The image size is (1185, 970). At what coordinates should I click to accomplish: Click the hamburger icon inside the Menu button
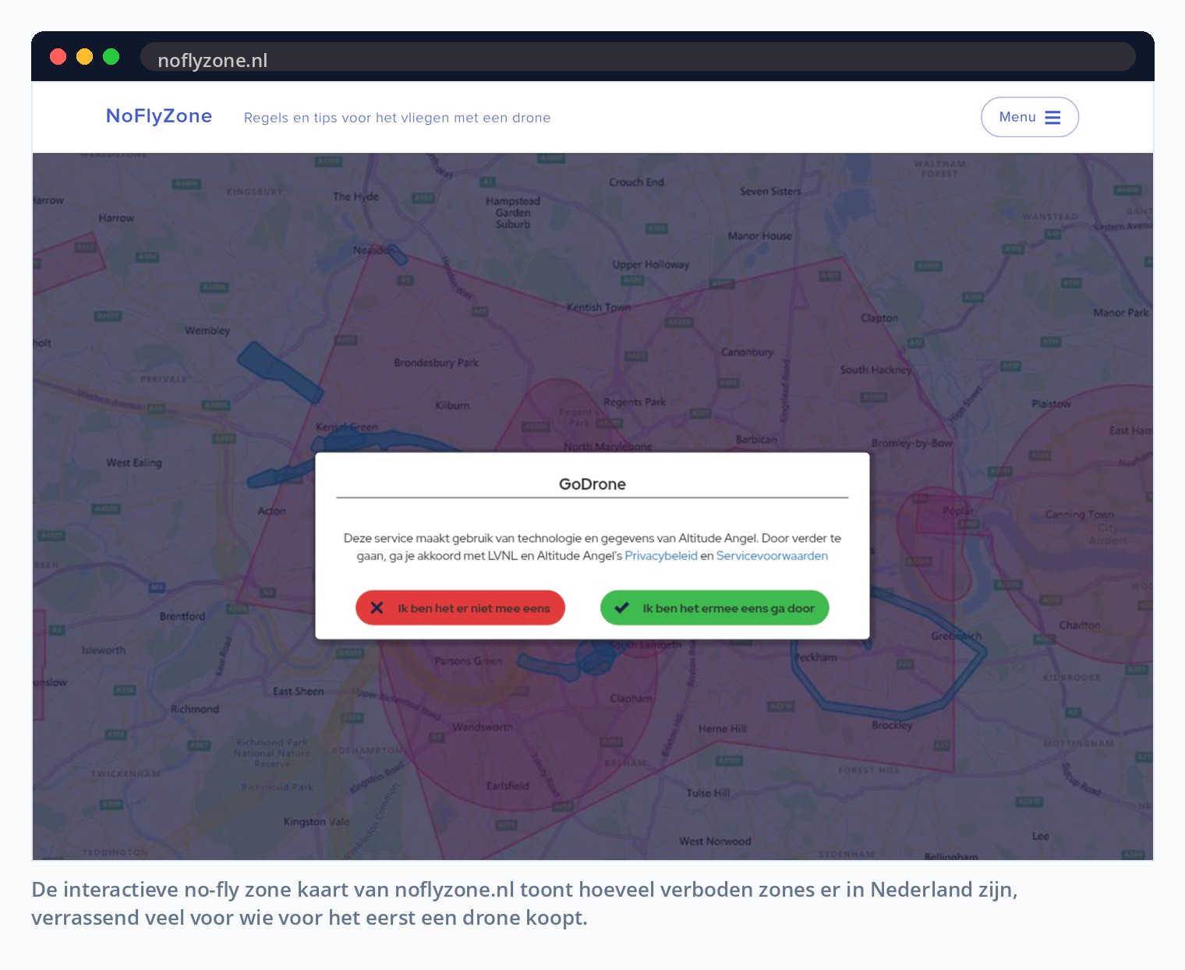[x=1052, y=117]
